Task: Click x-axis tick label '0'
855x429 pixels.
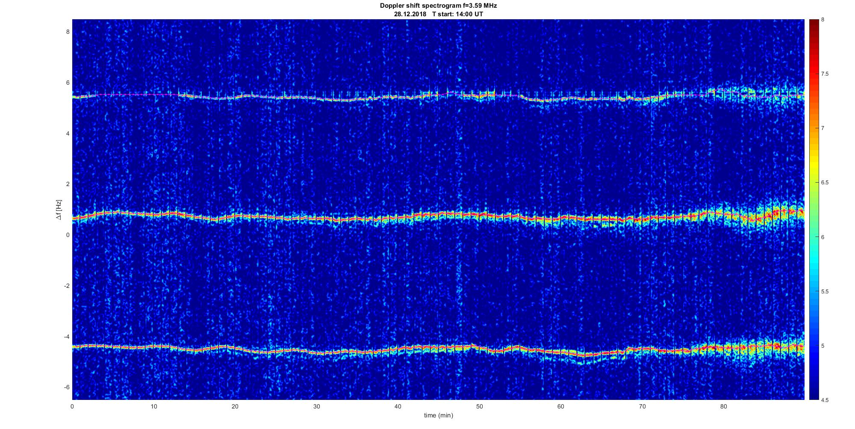Action: (72, 406)
